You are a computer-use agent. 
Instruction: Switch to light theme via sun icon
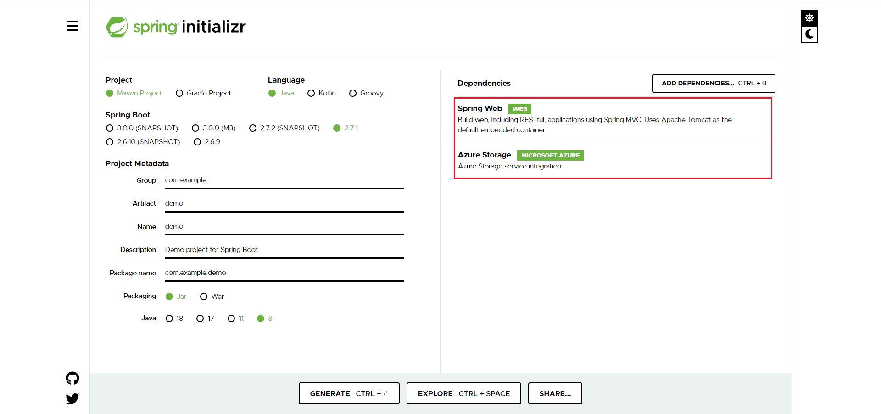[809, 18]
